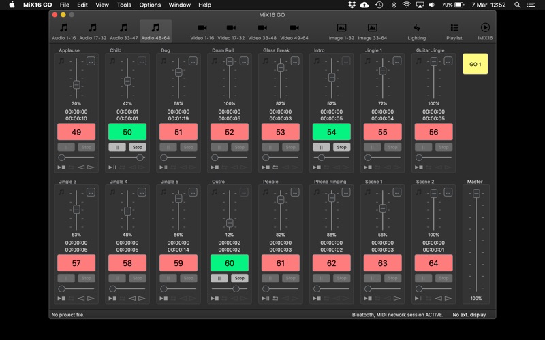Open the options menu for Dog

(x=193, y=61)
